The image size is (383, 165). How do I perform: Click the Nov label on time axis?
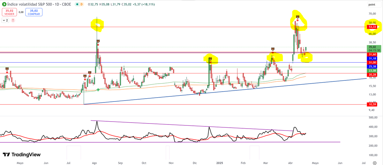coord(171,163)
